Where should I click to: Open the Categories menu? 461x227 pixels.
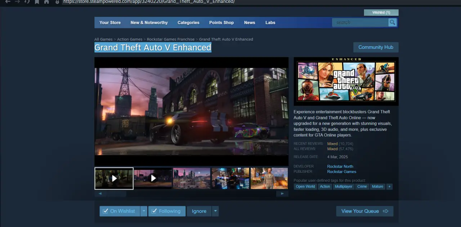(x=188, y=22)
